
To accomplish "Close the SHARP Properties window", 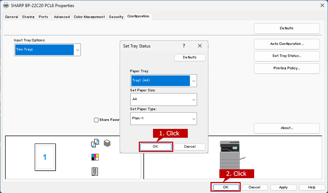I will point(322,5).
